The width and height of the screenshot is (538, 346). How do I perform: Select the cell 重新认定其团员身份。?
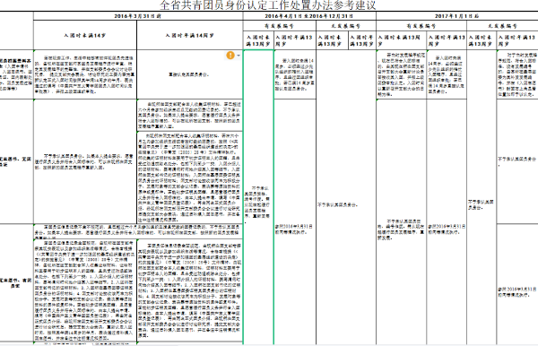[190, 74]
